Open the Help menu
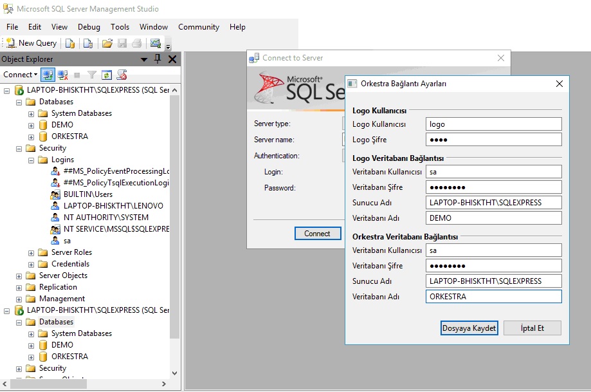Viewport: 591px width, 392px height. tap(237, 27)
